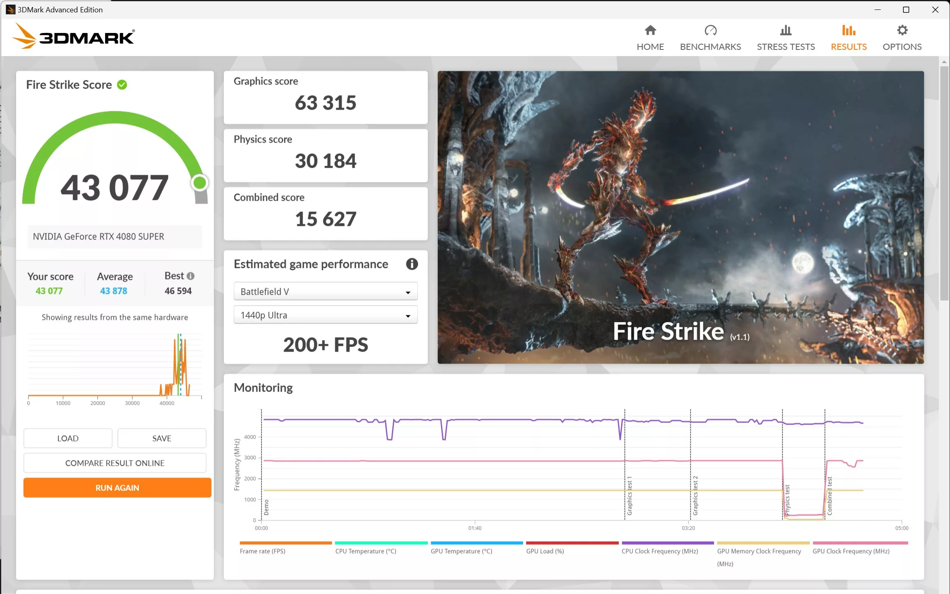950x594 pixels.
Task: Open the Home screen via the house icon
Action: point(650,30)
